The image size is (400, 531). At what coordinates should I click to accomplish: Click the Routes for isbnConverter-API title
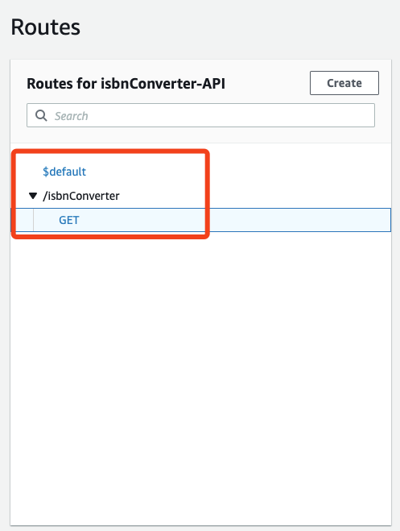click(x=126, y=84)
